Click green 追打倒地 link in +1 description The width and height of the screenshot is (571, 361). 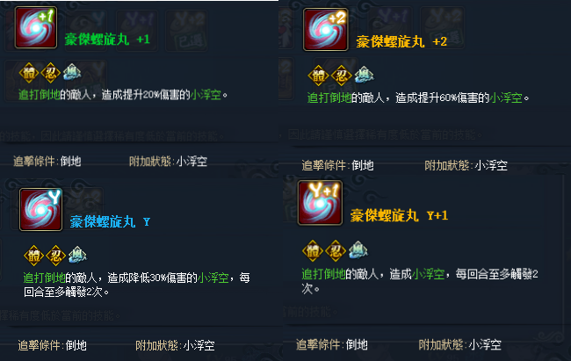pyautogui.click(x=40, y=95)
